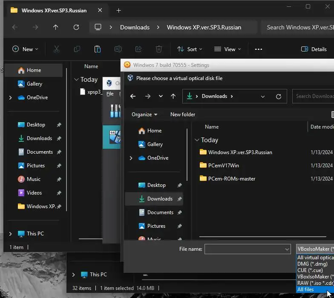The image size is (334, 298).
Task: Open the Sort dropdown in Explorer toolbar
Action: click(190, 49)
